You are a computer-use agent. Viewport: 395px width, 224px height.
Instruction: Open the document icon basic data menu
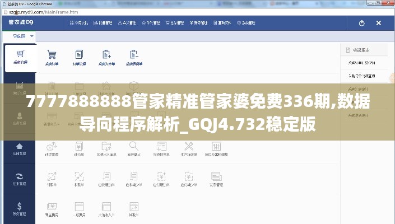pyautogui.click(x=222, y=23)
